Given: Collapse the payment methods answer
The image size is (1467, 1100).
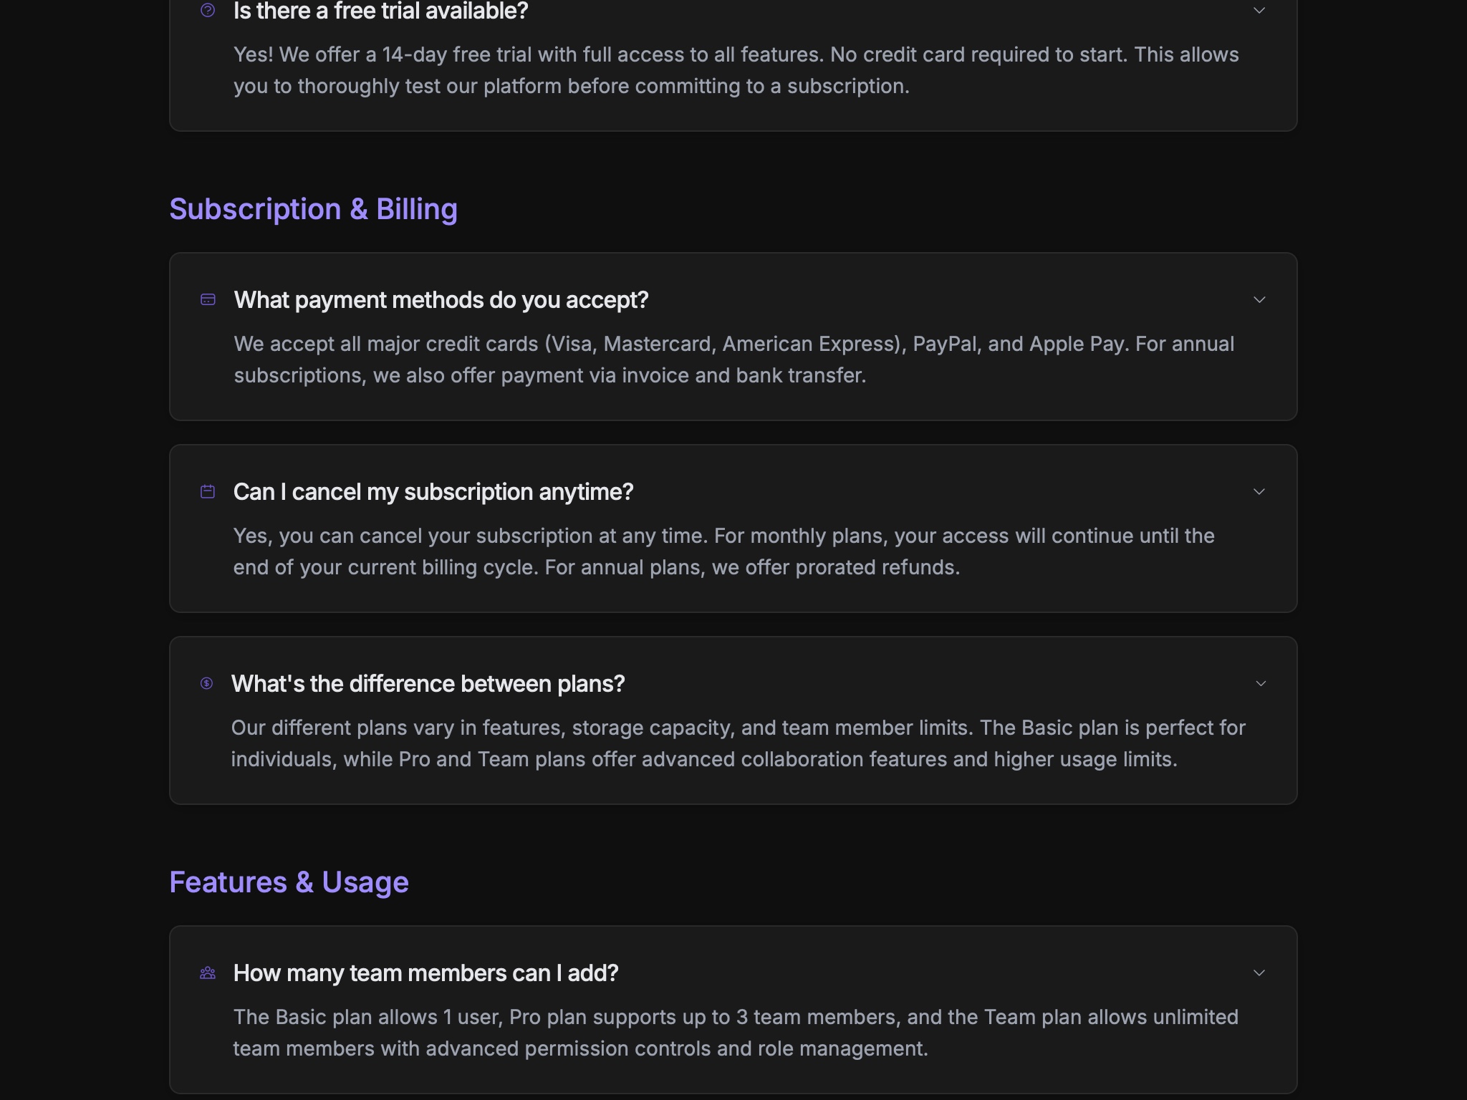Looking at the screenshot, I should [1261, 299].
